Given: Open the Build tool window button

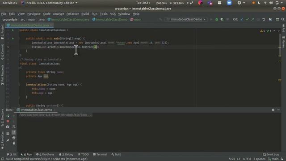Looking at the screenshot, I should 116,154.
